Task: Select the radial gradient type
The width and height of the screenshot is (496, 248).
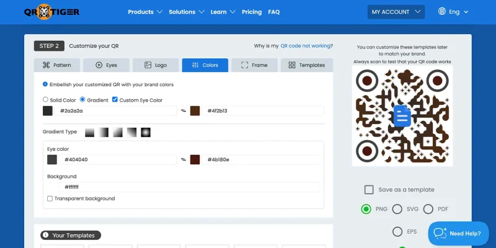Action: 146,132
